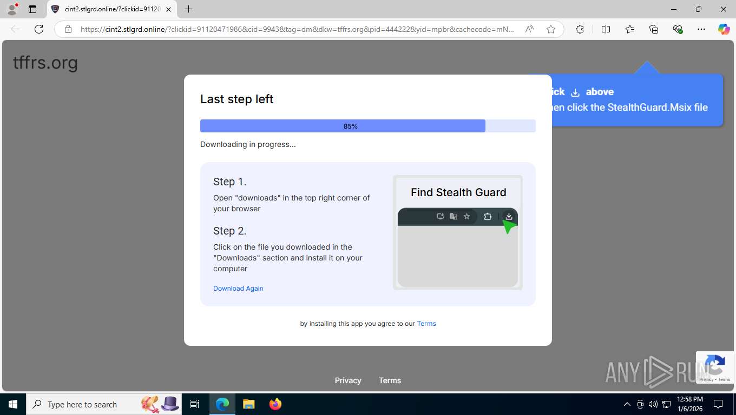This screenshot has width=736, height=415.
Task: Add this page to favorites star
Action: point(551,29)
